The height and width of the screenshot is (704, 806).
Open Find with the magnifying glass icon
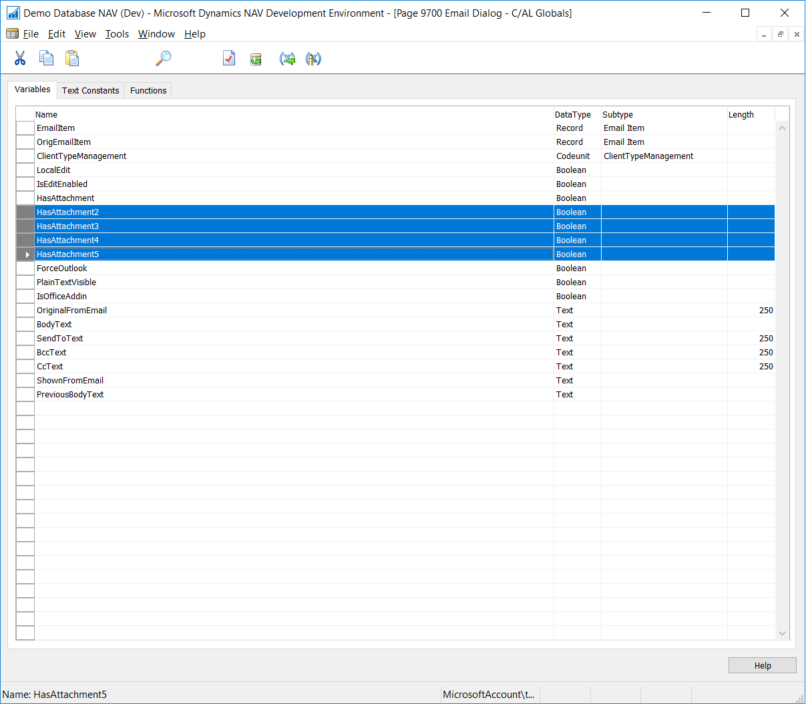[164, 59]
